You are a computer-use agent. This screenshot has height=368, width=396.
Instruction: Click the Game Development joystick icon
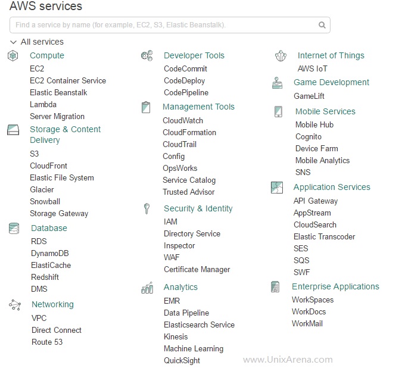pyautogui.click(x=277, y=83)
